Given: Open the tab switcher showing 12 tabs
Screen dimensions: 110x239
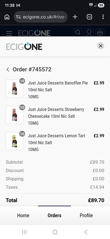Looking at the screenshot, I should (x=89, y=17).
